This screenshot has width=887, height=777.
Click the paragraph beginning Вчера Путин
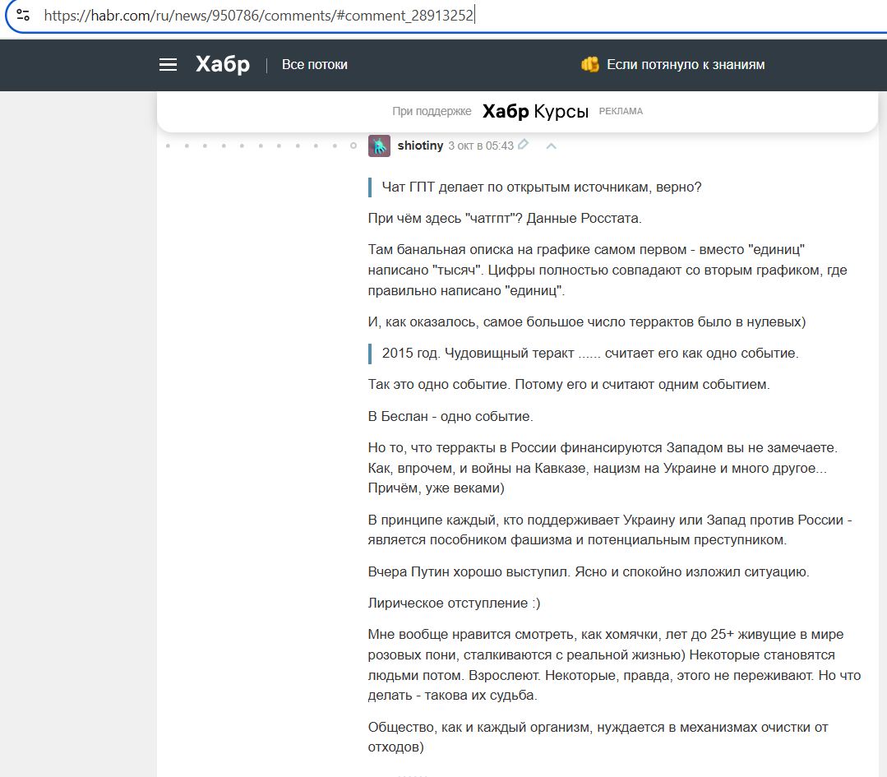pos(589,572)
